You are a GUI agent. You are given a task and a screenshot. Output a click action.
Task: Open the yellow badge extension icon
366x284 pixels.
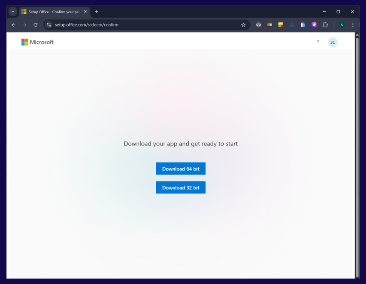coord(269,25)
